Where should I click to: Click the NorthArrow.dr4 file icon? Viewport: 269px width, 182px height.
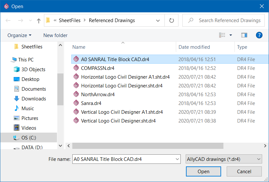click(x=76, y=95)
